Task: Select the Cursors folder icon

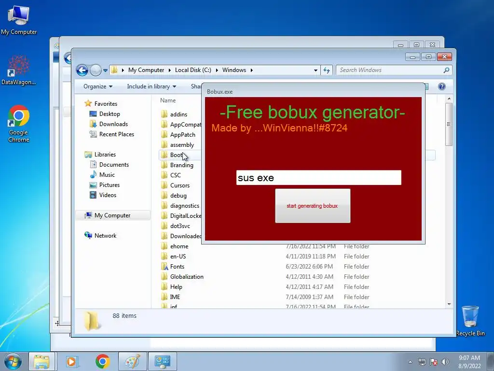Action: pyautogui.click(x=164, y=185)
